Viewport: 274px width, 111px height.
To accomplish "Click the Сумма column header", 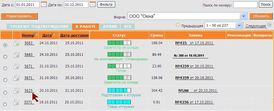I will coord(157,35).
